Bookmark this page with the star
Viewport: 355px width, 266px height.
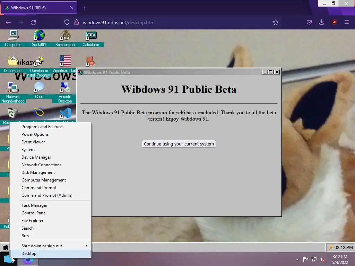[x=276, y=23]
